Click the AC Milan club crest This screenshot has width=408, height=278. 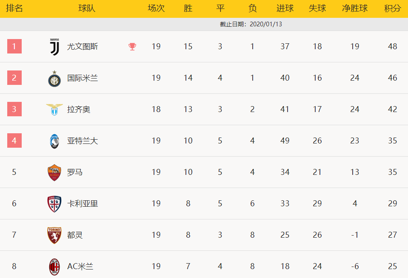[x=54, y=267]
